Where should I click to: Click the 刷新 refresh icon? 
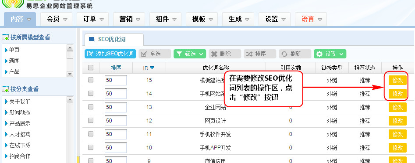pyautogui.click(x=284, y=54)
